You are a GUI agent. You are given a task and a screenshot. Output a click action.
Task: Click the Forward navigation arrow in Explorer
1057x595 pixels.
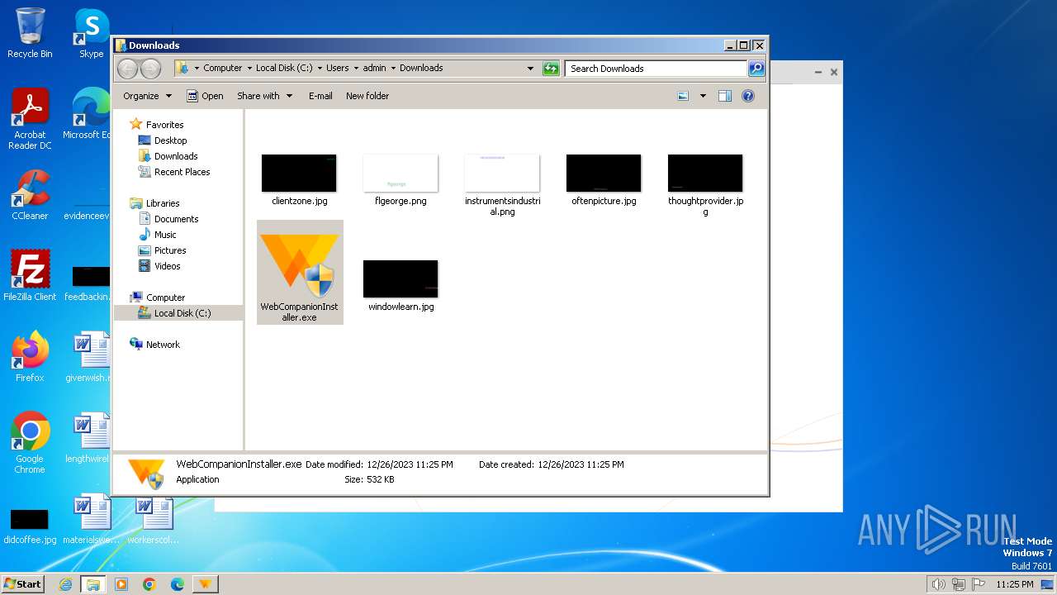click(150, 69)
